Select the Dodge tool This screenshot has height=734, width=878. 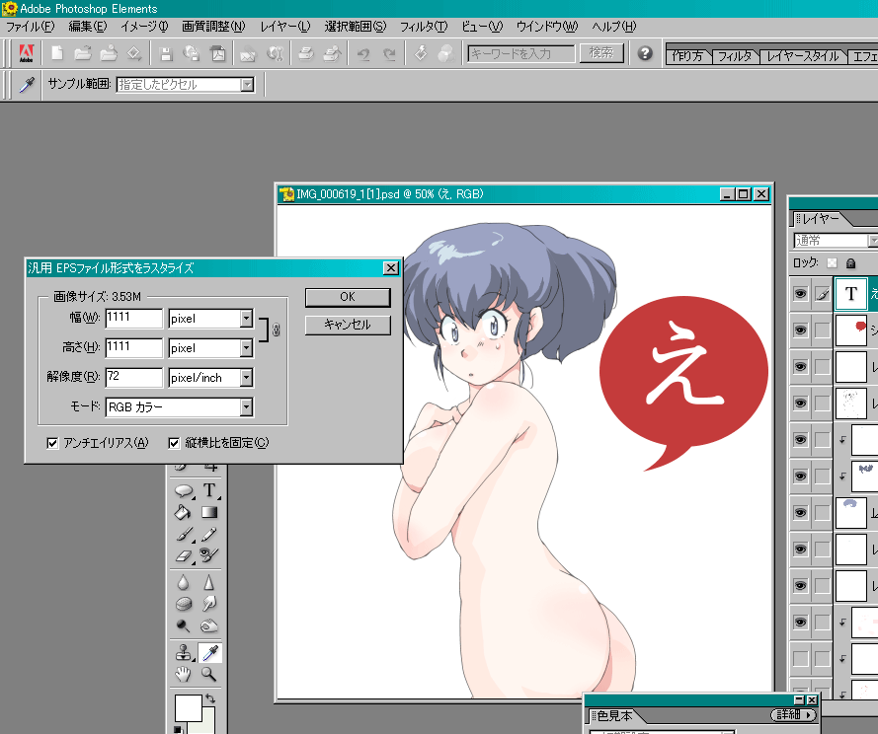[x=183, y=625]
